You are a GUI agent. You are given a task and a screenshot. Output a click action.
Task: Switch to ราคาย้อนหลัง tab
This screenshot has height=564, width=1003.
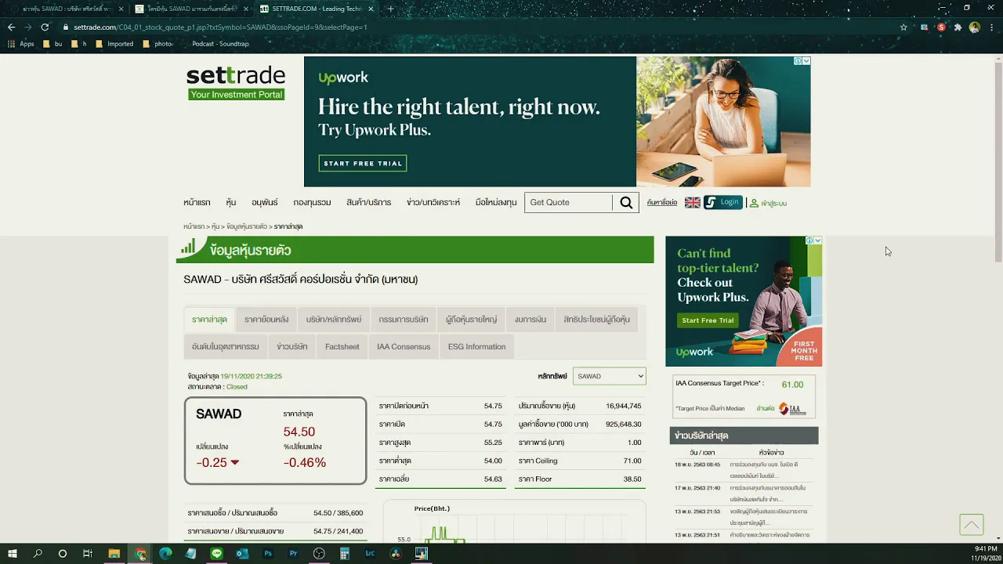click(266, 320)
